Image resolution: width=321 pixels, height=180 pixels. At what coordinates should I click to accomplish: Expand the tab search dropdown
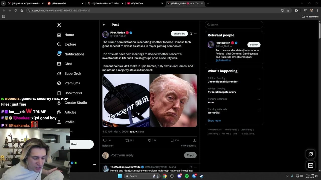3,3
